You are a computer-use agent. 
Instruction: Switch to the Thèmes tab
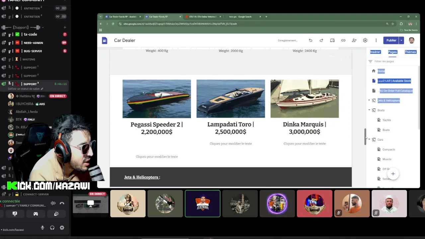point(410,52)
